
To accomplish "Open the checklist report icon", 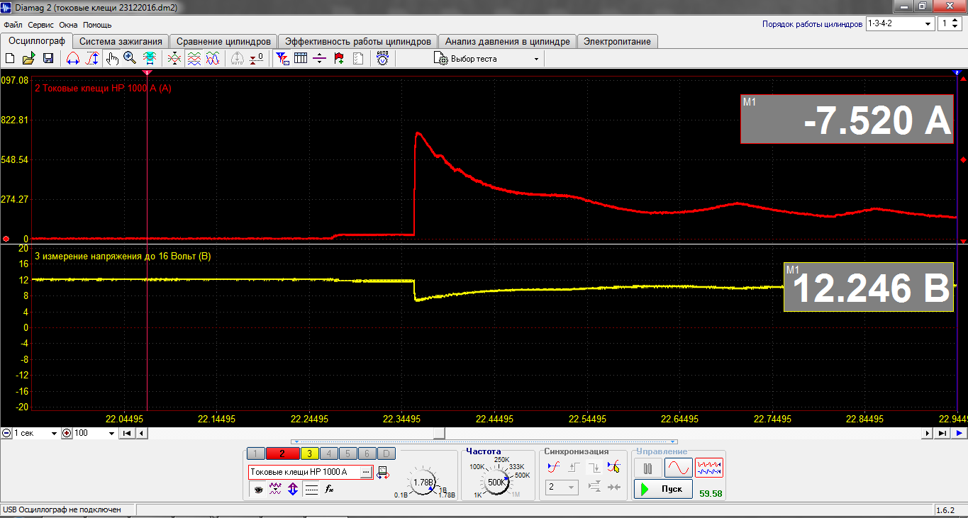I will pyautogui.click(x=358, y=59).
